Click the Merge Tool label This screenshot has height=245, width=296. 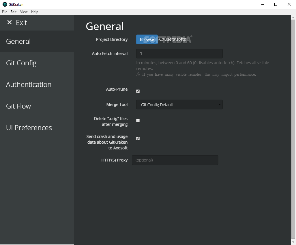(117, 105)
